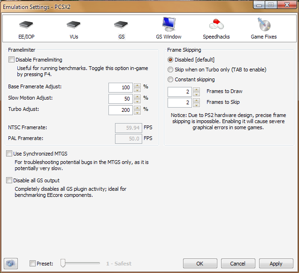Click the Turbo Adjust field
This screenshot has width=299, height=273.
point(121,110)
